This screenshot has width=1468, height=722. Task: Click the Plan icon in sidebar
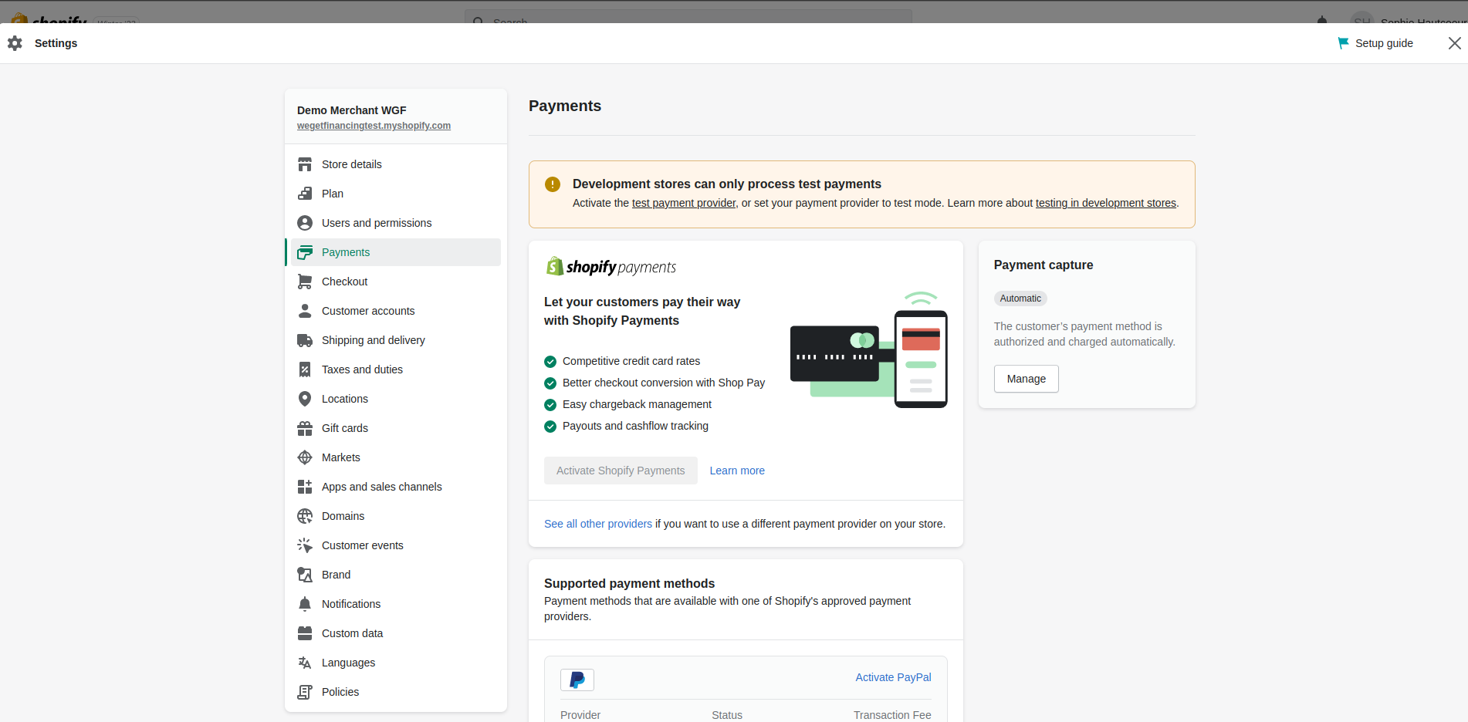(x=305, y=194)
